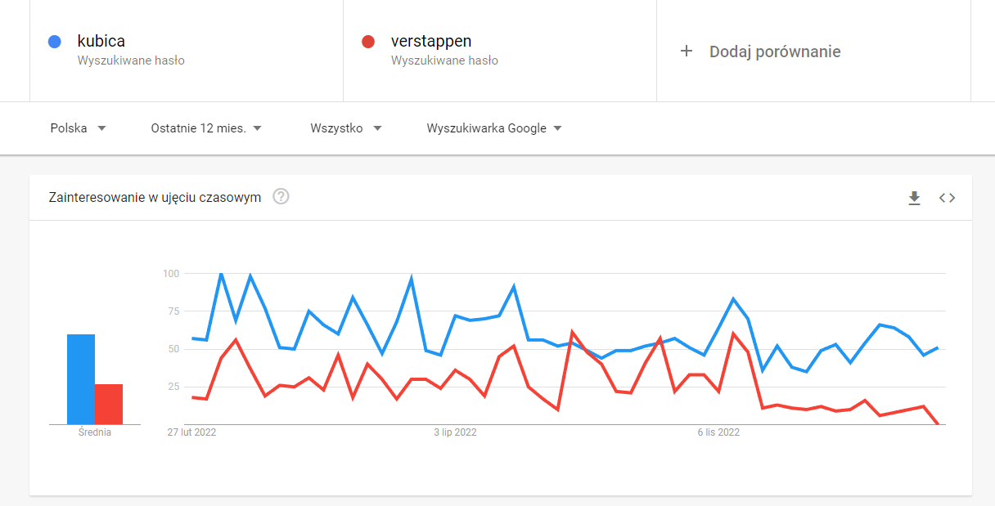The height and width of the screenshot is (506, 995).
Task: Click the embed code icon
Action: point(947,198)
